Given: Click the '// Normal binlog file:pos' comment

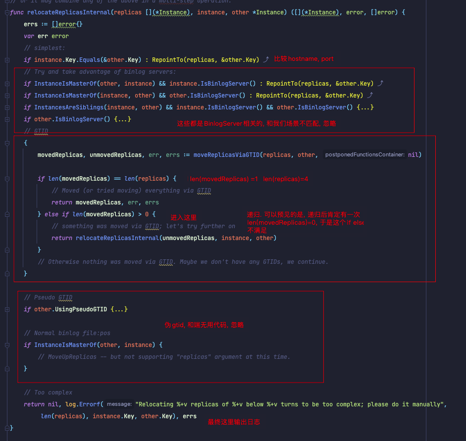Looking at the screenshot, I should (x=67, y=333).
